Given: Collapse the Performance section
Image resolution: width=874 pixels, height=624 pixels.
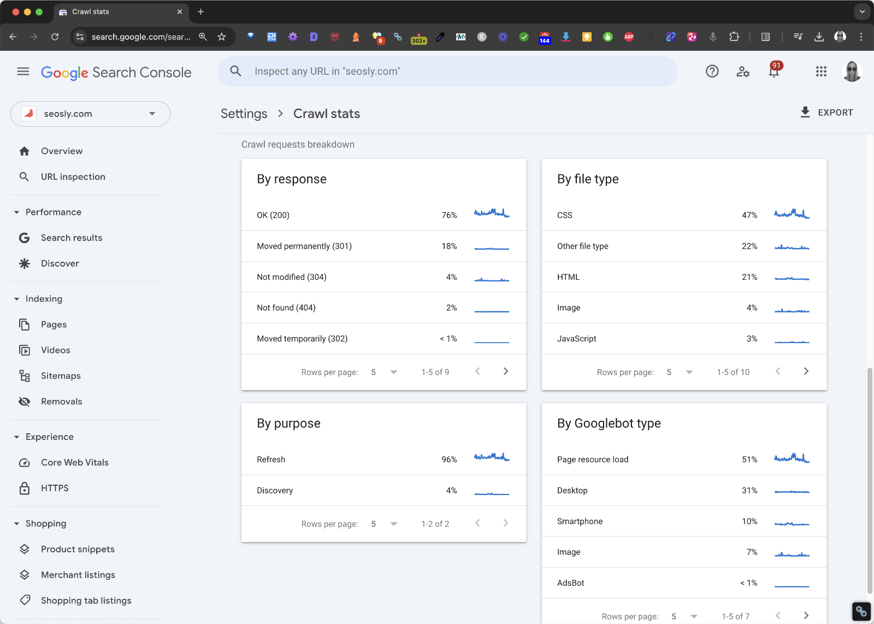Looking at the screenshot, I should tap(17, 212).
